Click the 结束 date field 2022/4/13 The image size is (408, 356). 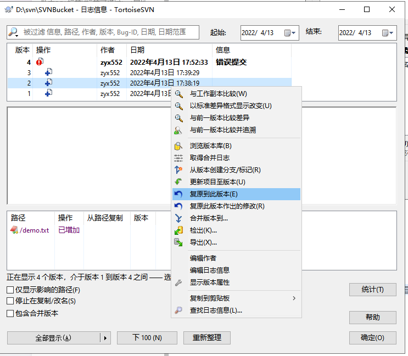(367, 33)
